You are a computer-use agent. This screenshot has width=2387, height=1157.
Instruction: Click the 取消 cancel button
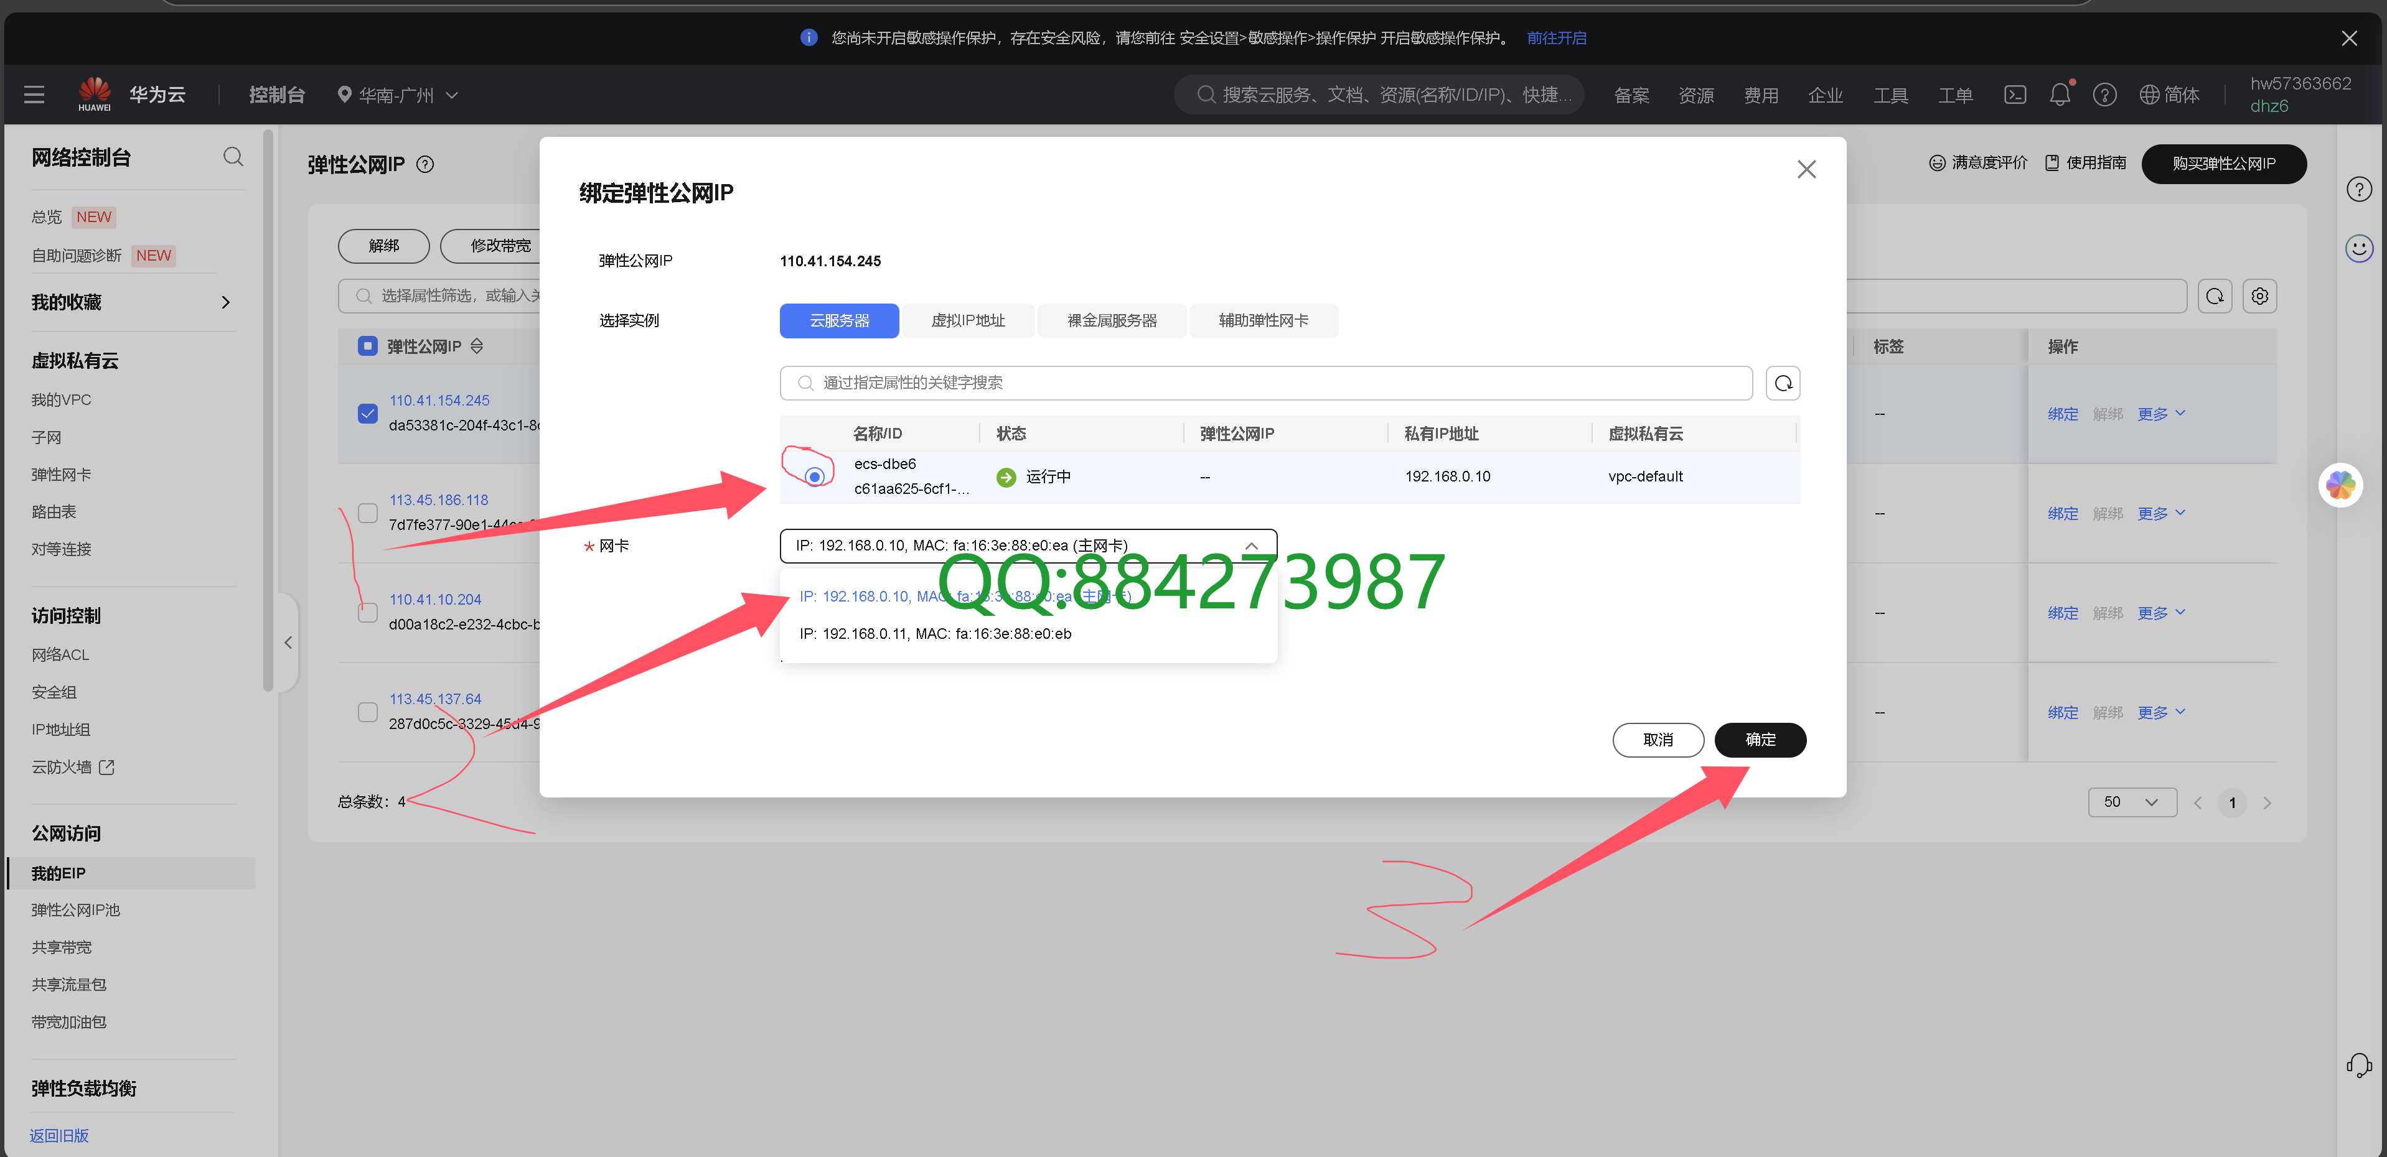[1658, 739]
